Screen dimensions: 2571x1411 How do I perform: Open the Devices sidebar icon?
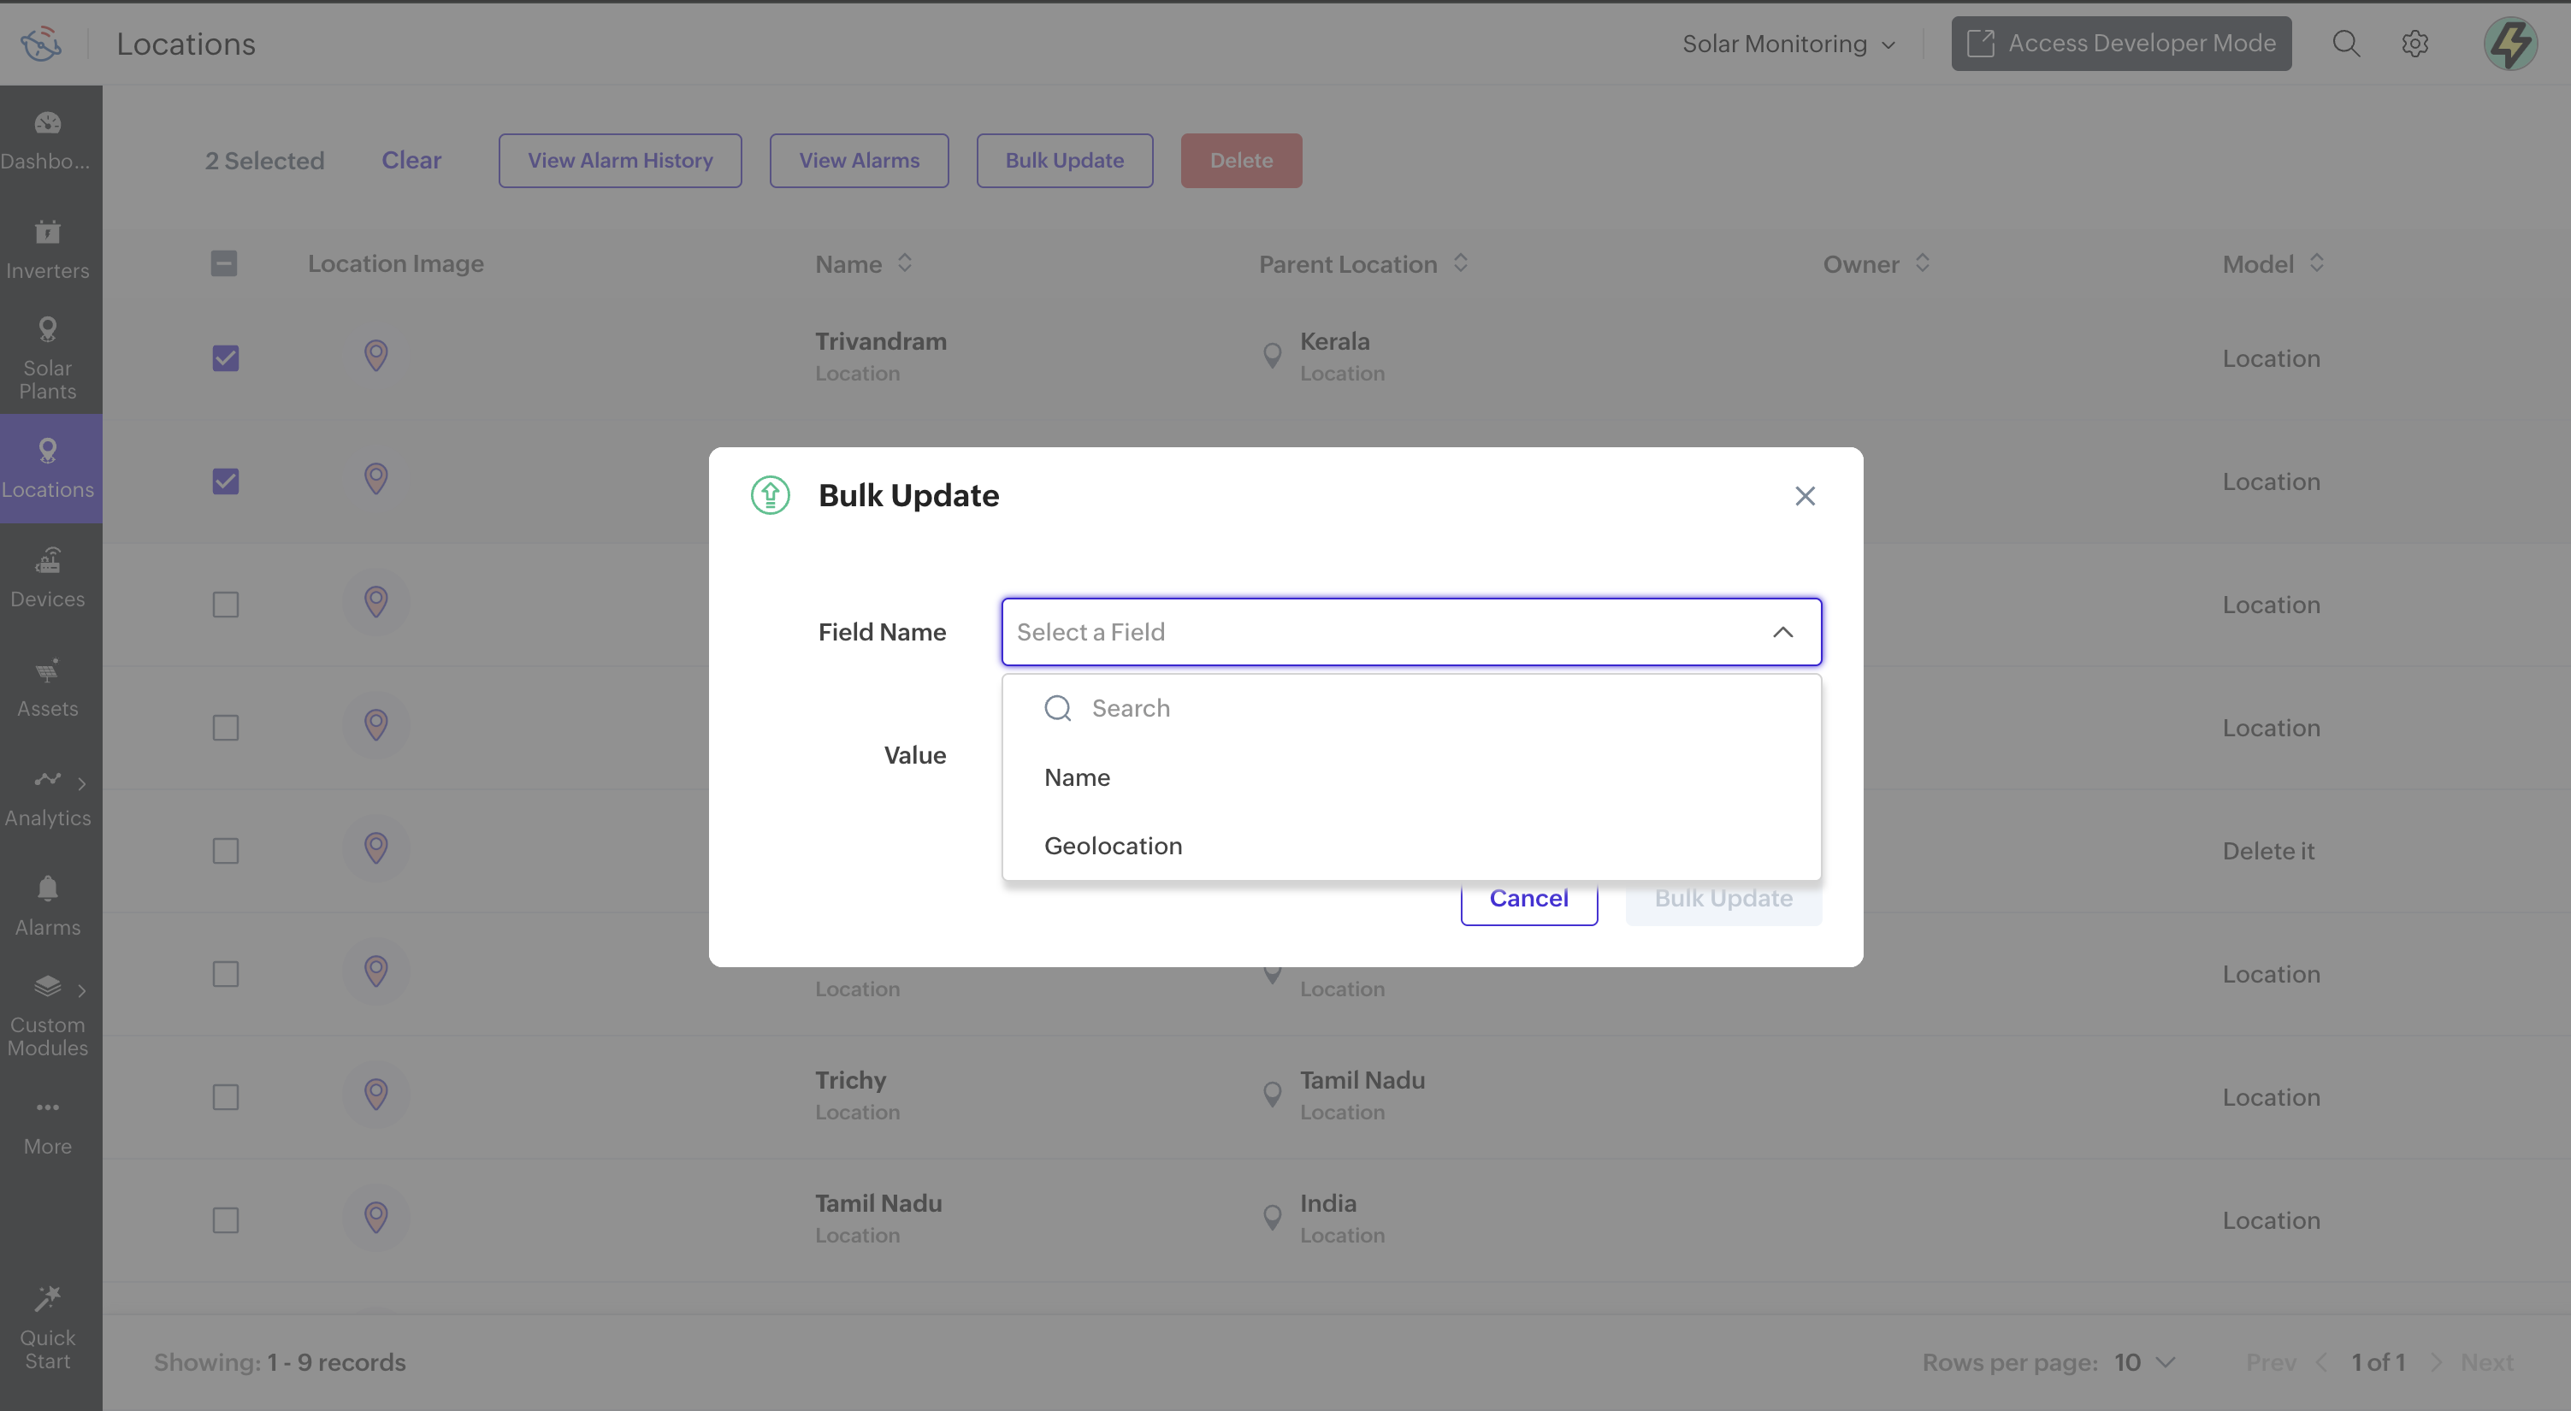[48, 561]
